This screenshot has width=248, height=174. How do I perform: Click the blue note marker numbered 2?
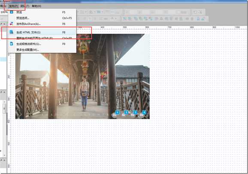pyautogui.click(x=126, y=112)
